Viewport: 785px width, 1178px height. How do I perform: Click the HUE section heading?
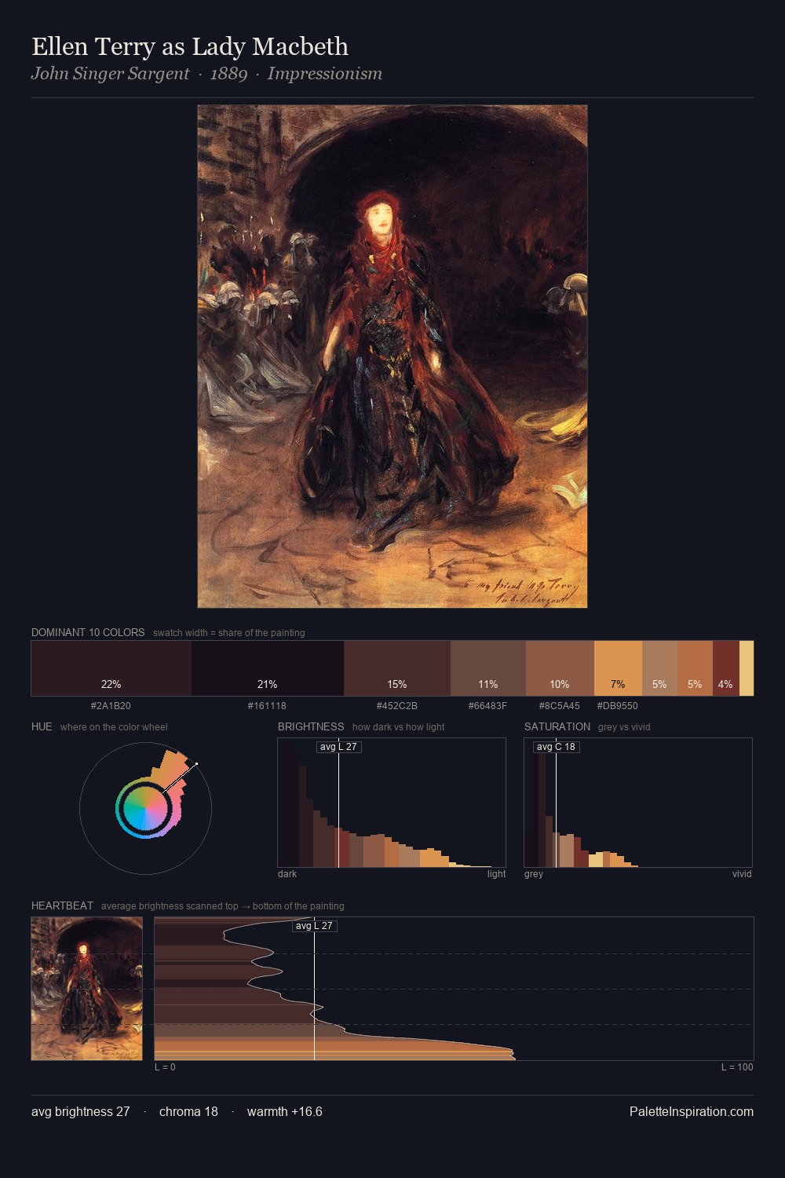click(42, 727)
